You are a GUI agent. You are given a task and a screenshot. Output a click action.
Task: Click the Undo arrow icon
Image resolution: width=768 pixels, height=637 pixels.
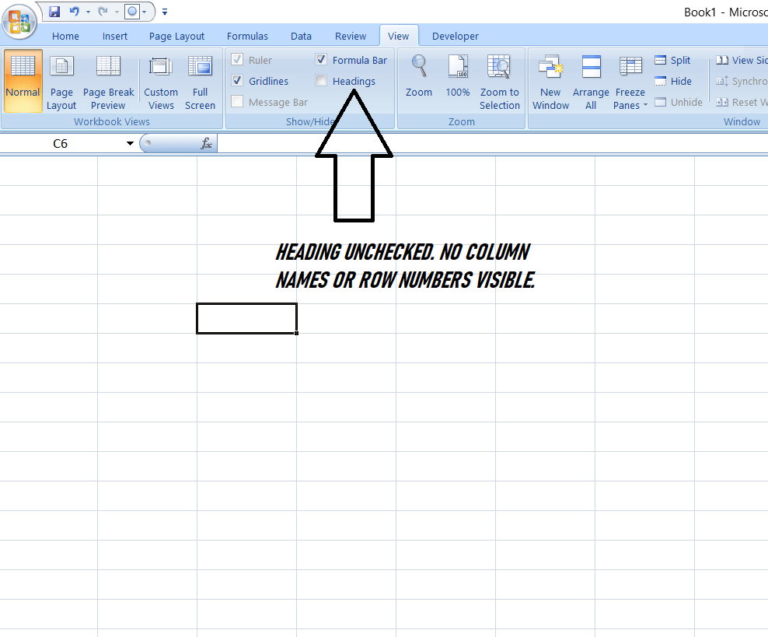(x=75, y=11)
